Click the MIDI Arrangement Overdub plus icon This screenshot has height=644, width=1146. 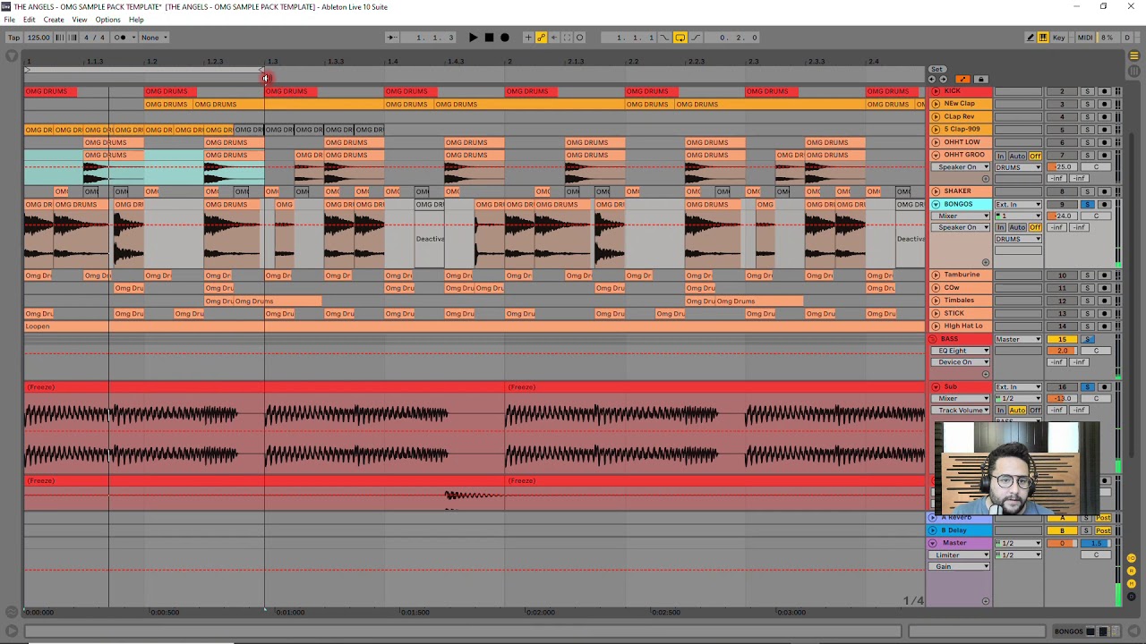pyautogui.click(x=528, y=38)
